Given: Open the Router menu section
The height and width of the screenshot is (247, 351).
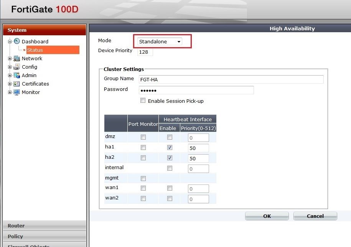Looking at the screenshot, I should [x=44, y=226].
